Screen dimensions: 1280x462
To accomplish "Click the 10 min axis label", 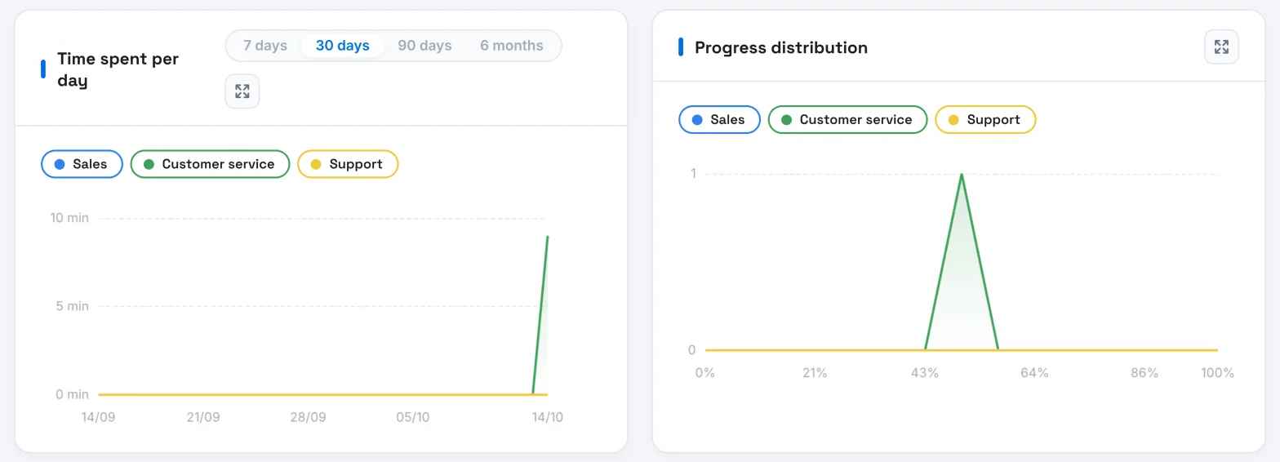I will click(x=69, y=218).
